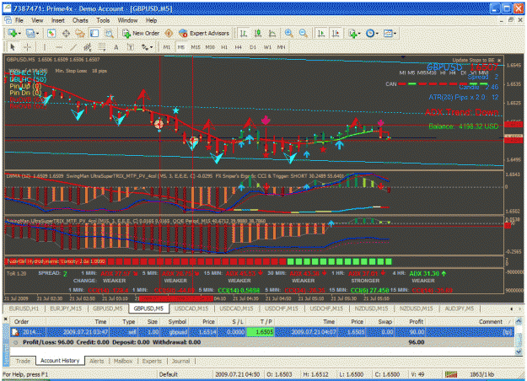This screenshot has width=527, height=381.
Task: Switch to the EURJPY,M15 chart tab
Action: point(66,309)
